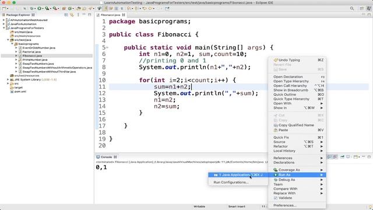Maximize the Console view
This screenshot has height=210, width=373.
[x=369, y=157]
